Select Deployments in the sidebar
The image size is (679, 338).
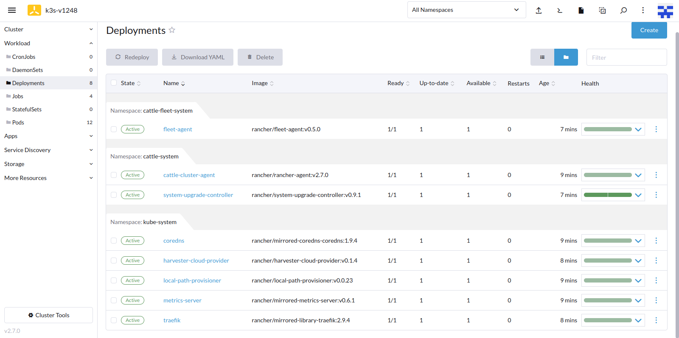click(48, 83)
